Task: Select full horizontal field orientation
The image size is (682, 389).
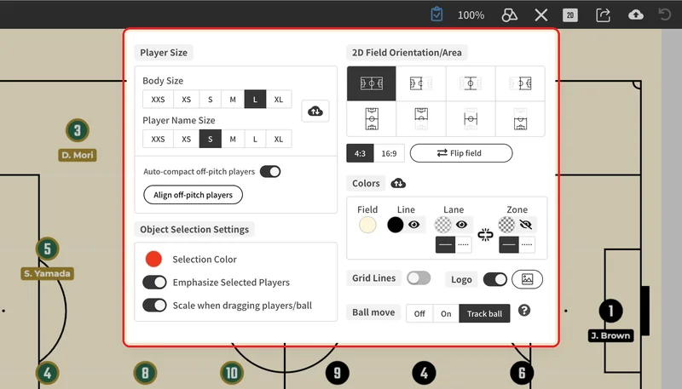Action: (x=372, y=83)
